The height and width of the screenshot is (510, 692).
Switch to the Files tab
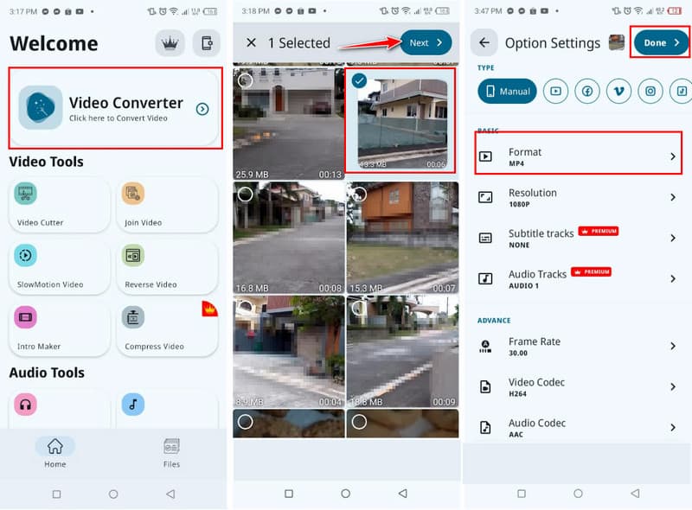(x=171, y=452)
